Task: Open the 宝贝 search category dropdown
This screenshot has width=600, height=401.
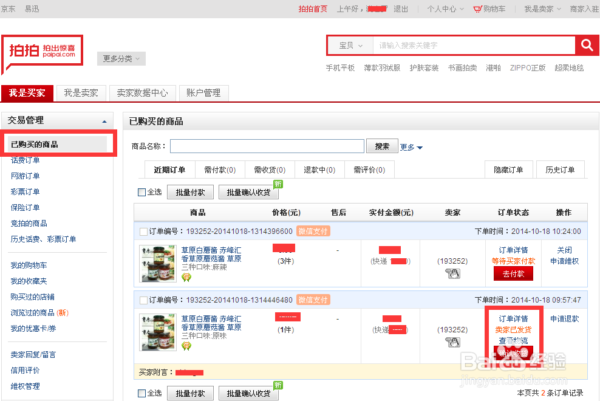Action: [x=349, y=45]
